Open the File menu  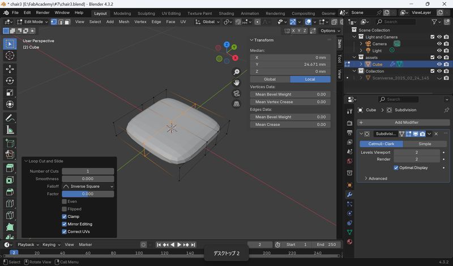click(x=15, y=12)
